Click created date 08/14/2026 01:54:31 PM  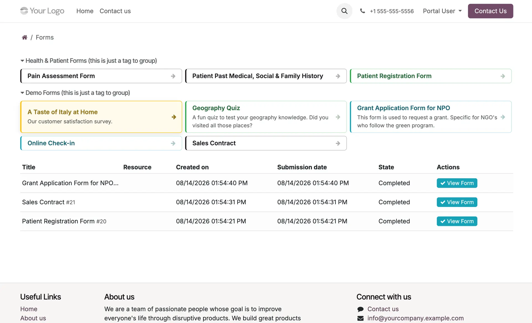[211, 202]
